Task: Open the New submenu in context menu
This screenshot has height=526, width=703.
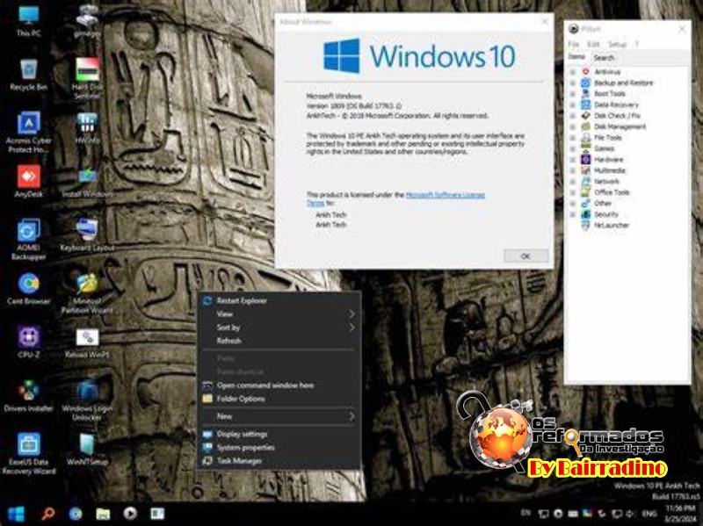Action: 279,417
